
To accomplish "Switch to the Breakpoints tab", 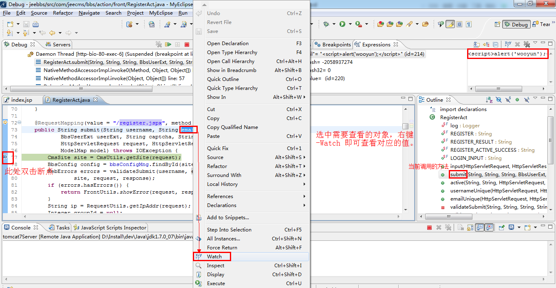I will pos(333,44).
